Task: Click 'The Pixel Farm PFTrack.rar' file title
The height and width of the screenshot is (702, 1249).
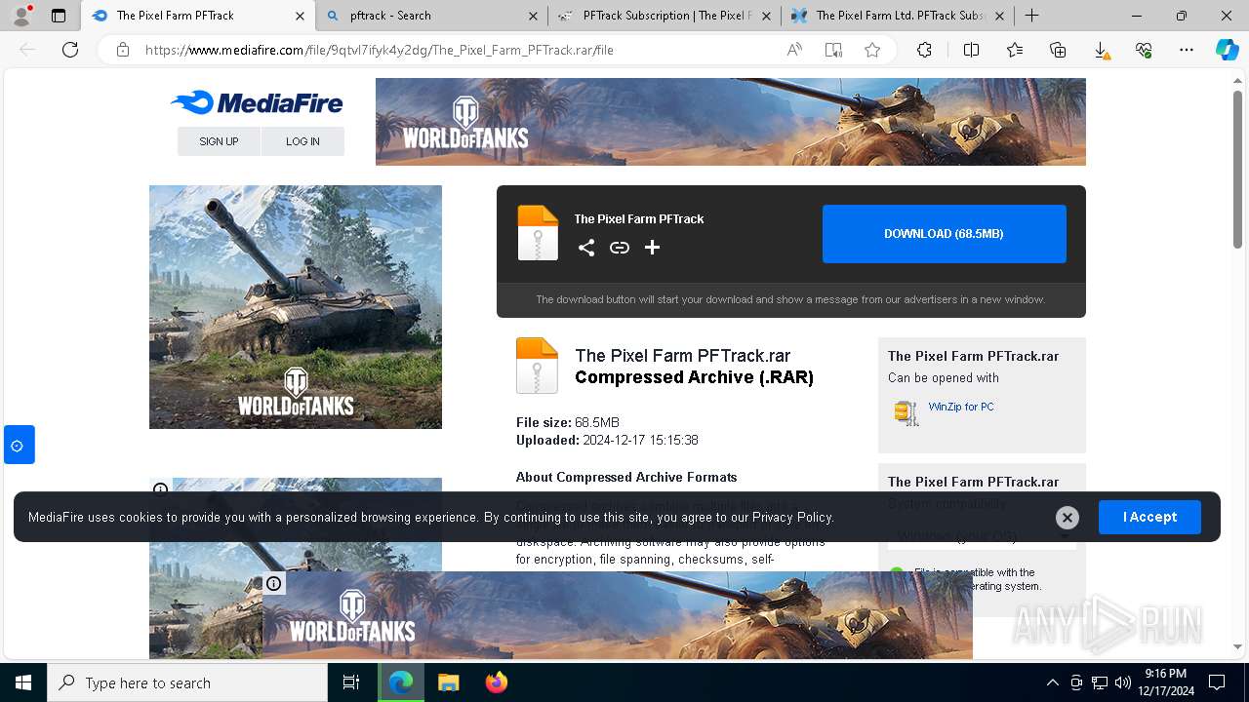Action: [683, 356]
